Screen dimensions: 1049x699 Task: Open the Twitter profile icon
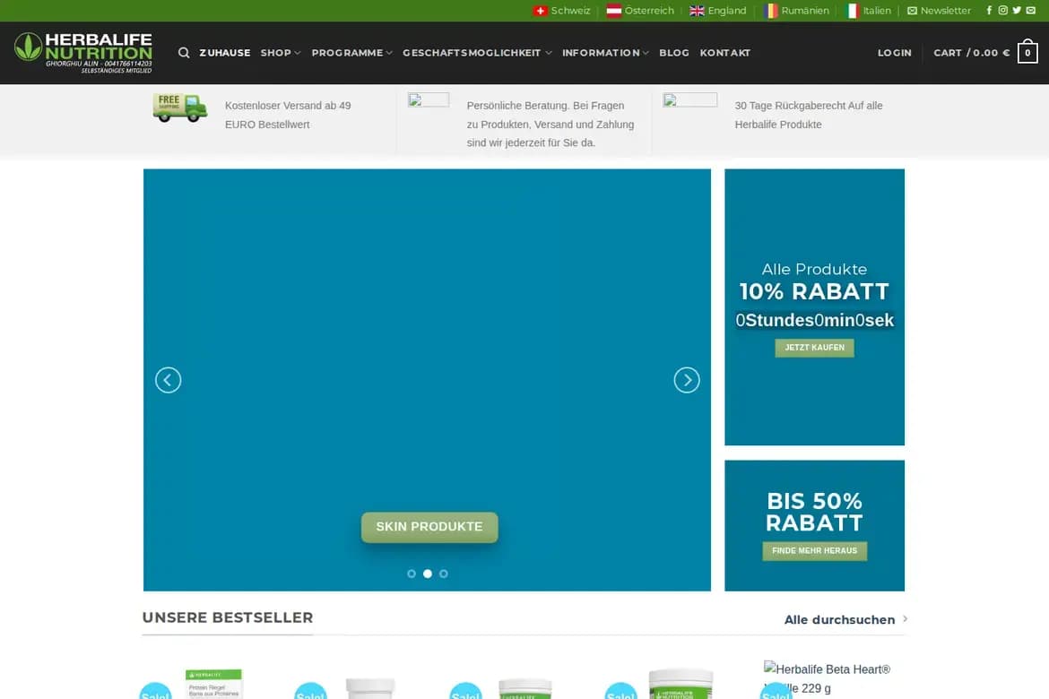(x=1017, y=10)
